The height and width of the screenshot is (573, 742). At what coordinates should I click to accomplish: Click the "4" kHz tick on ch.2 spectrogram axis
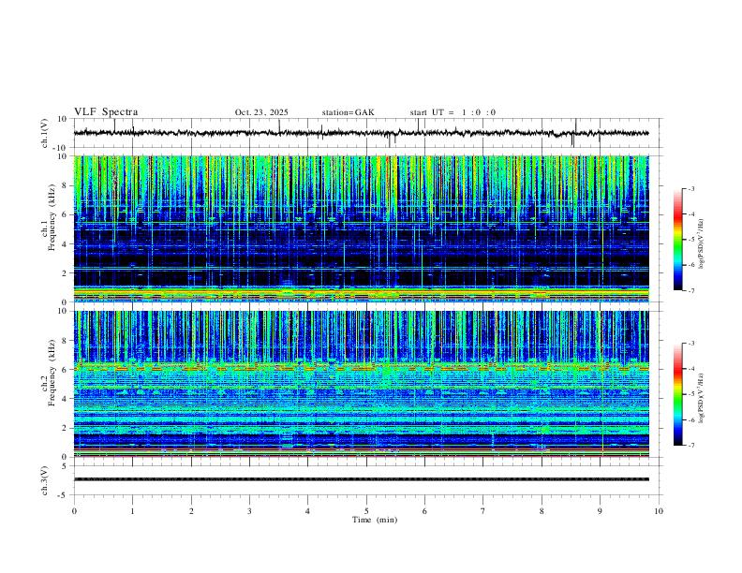pos(66,399)
